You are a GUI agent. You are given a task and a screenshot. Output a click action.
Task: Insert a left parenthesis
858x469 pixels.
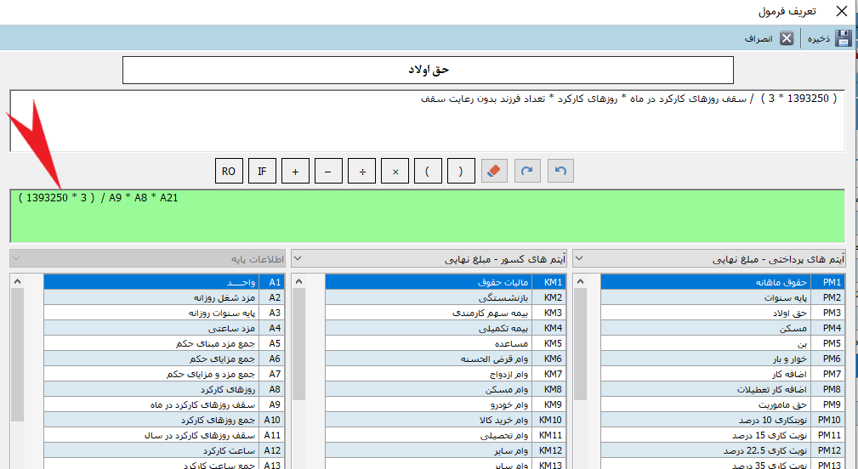tap(428, 172)
